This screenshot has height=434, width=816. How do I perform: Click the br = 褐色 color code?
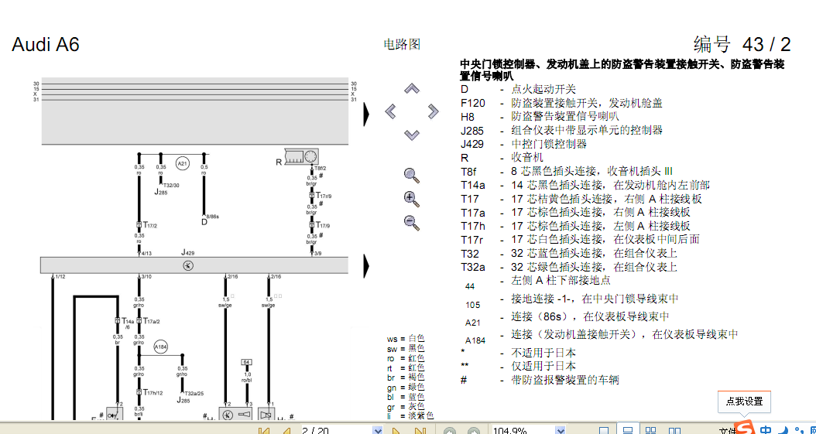coord(406,378)
